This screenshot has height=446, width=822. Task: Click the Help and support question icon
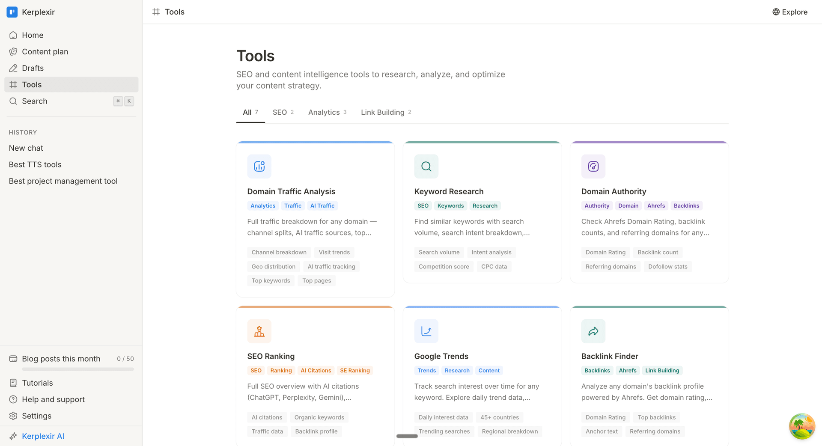coord(13,399)
